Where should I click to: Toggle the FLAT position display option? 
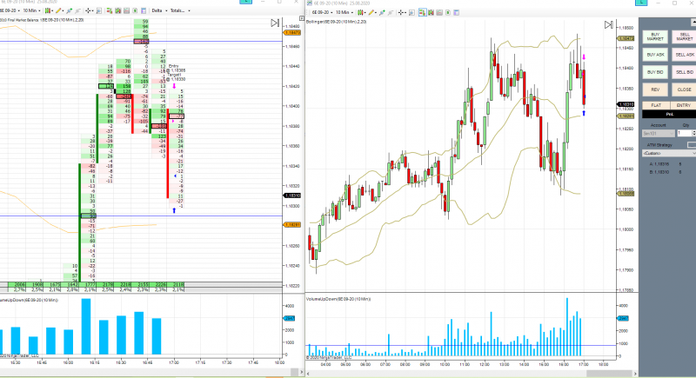pos(656,105)
